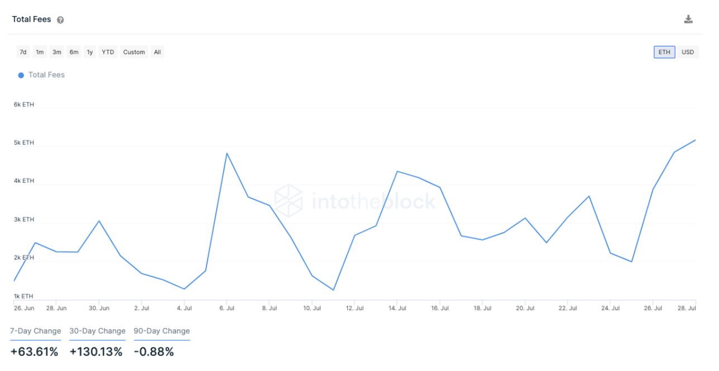Select the 7d time range
The image size is (719, 371).
[23, 52]
